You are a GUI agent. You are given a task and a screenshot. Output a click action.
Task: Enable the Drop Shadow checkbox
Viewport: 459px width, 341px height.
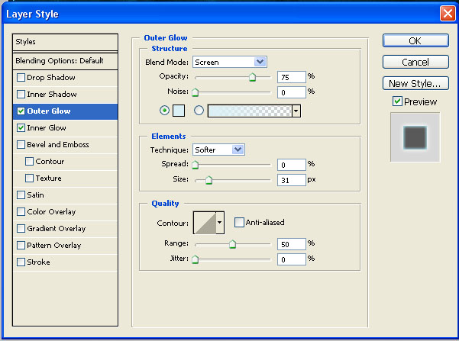(x=21, y=78)
